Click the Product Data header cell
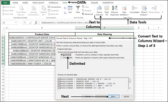This screenshot has height=102, width=168. 42,34
